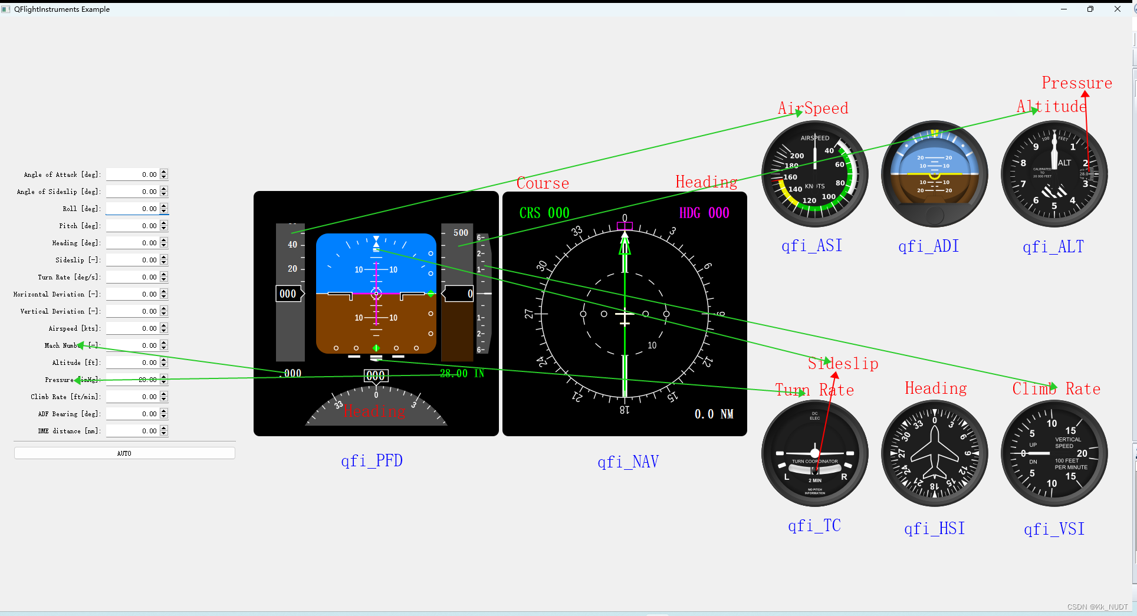Increase Roll value with its up arrow
The image size is (1137, 616).
tap(164, 206)
